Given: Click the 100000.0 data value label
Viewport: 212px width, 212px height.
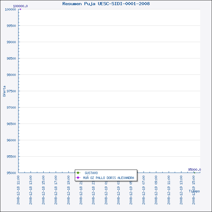Looking at the screenshot, I should (x=21, y=6).
